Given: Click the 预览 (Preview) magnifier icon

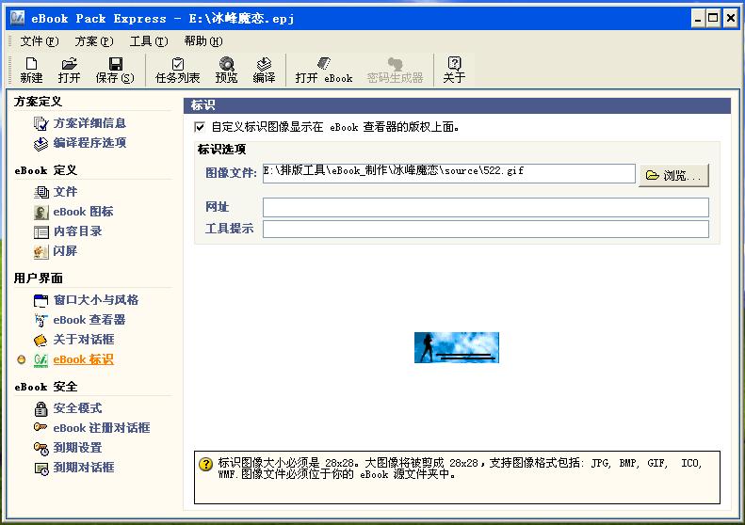Looking at the screenshot, I should click(226, 64).
